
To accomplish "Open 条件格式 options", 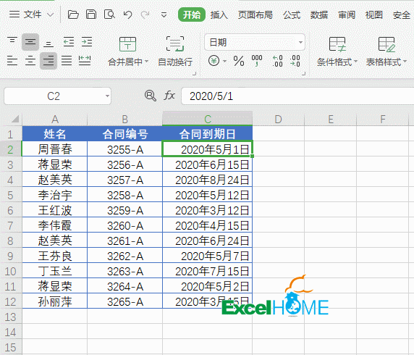I will pyautogui.click(x=337, y=51).
